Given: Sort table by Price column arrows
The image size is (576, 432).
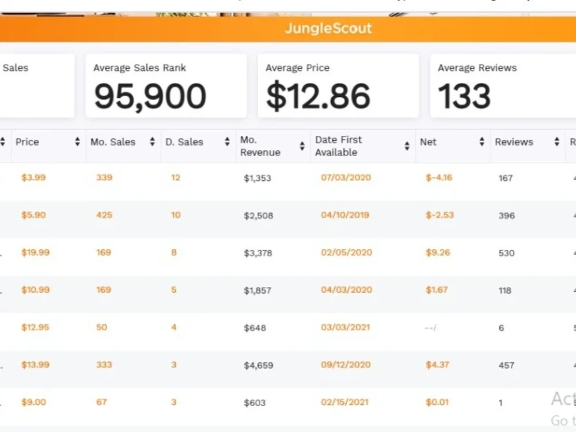Looking at the screenshot, I should (77, 142).
